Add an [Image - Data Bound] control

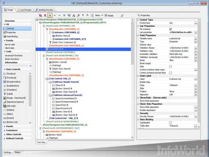(x=14, y=98)
